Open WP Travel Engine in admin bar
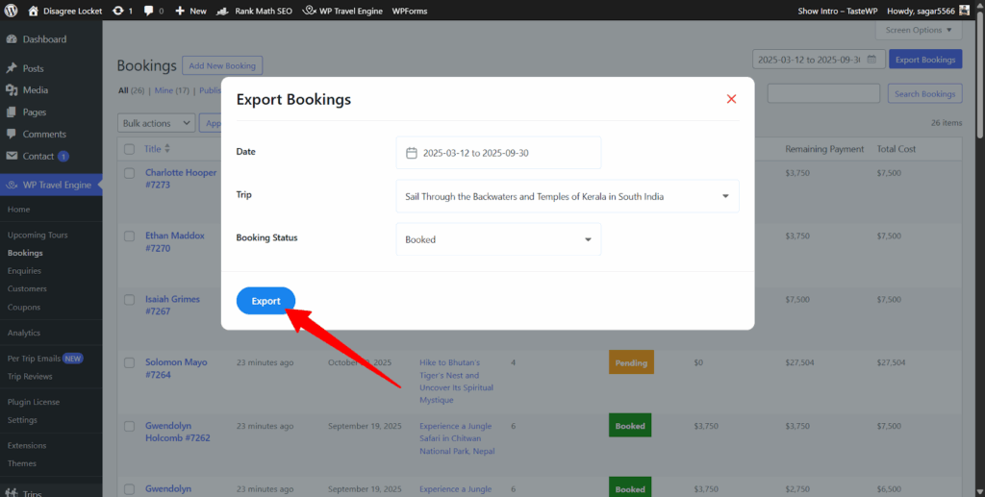The height and width of the screenshot is (497, 985). [343, 11]
